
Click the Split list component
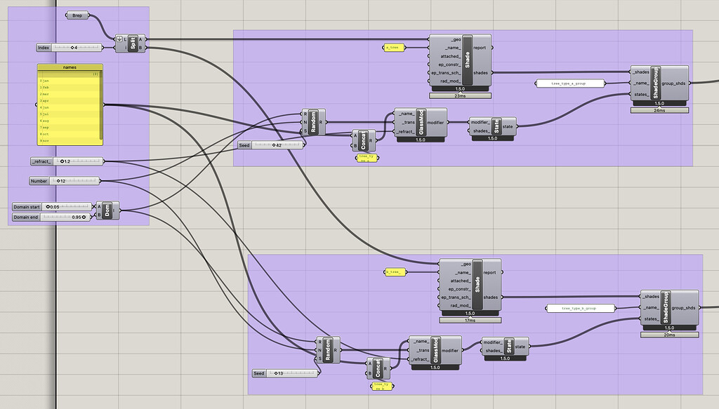(x=132, y=43)
